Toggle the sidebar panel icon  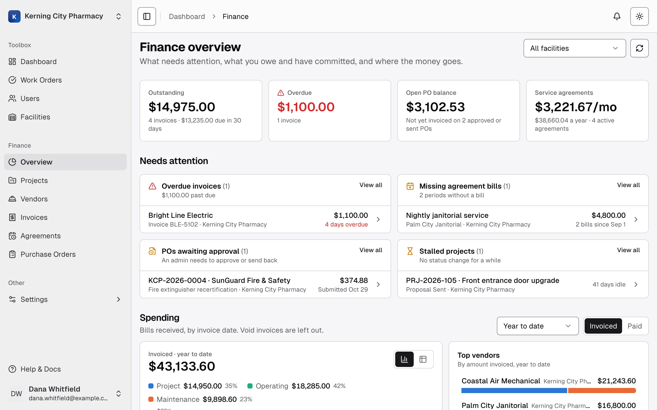(147, 16)
